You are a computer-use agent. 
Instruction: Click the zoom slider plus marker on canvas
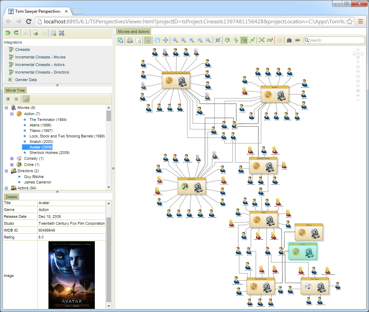[358, 62]
